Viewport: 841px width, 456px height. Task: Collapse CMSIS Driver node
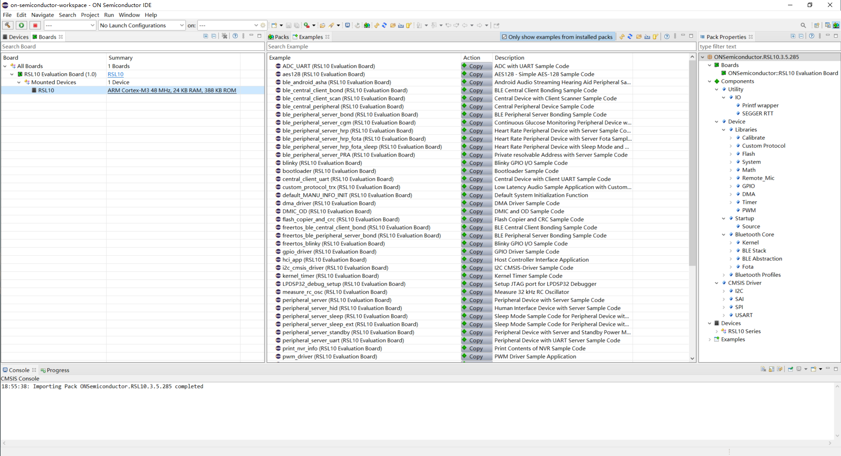click(717, 283)
